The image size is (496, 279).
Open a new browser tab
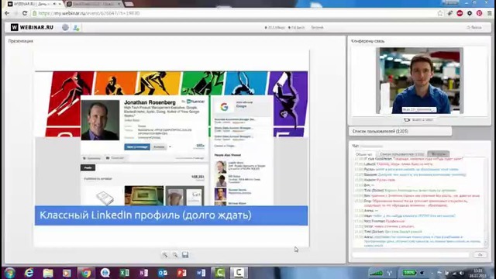point(129,4)
